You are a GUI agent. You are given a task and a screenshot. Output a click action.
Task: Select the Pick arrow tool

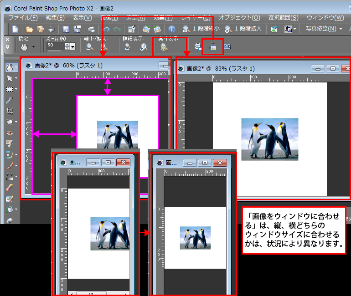point(10,78)
